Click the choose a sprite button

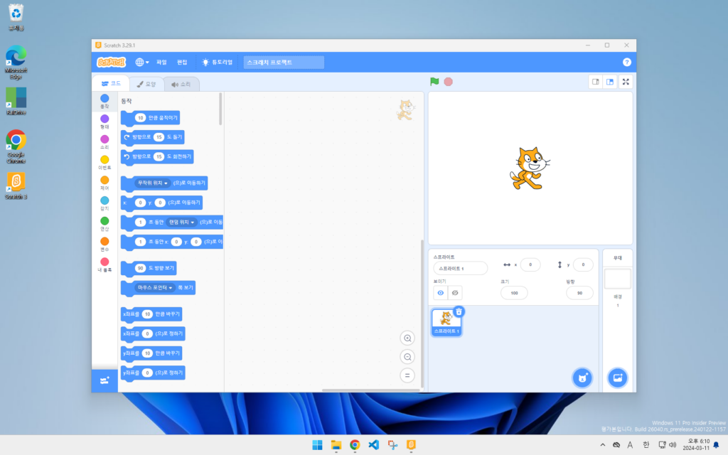(582, 378)
